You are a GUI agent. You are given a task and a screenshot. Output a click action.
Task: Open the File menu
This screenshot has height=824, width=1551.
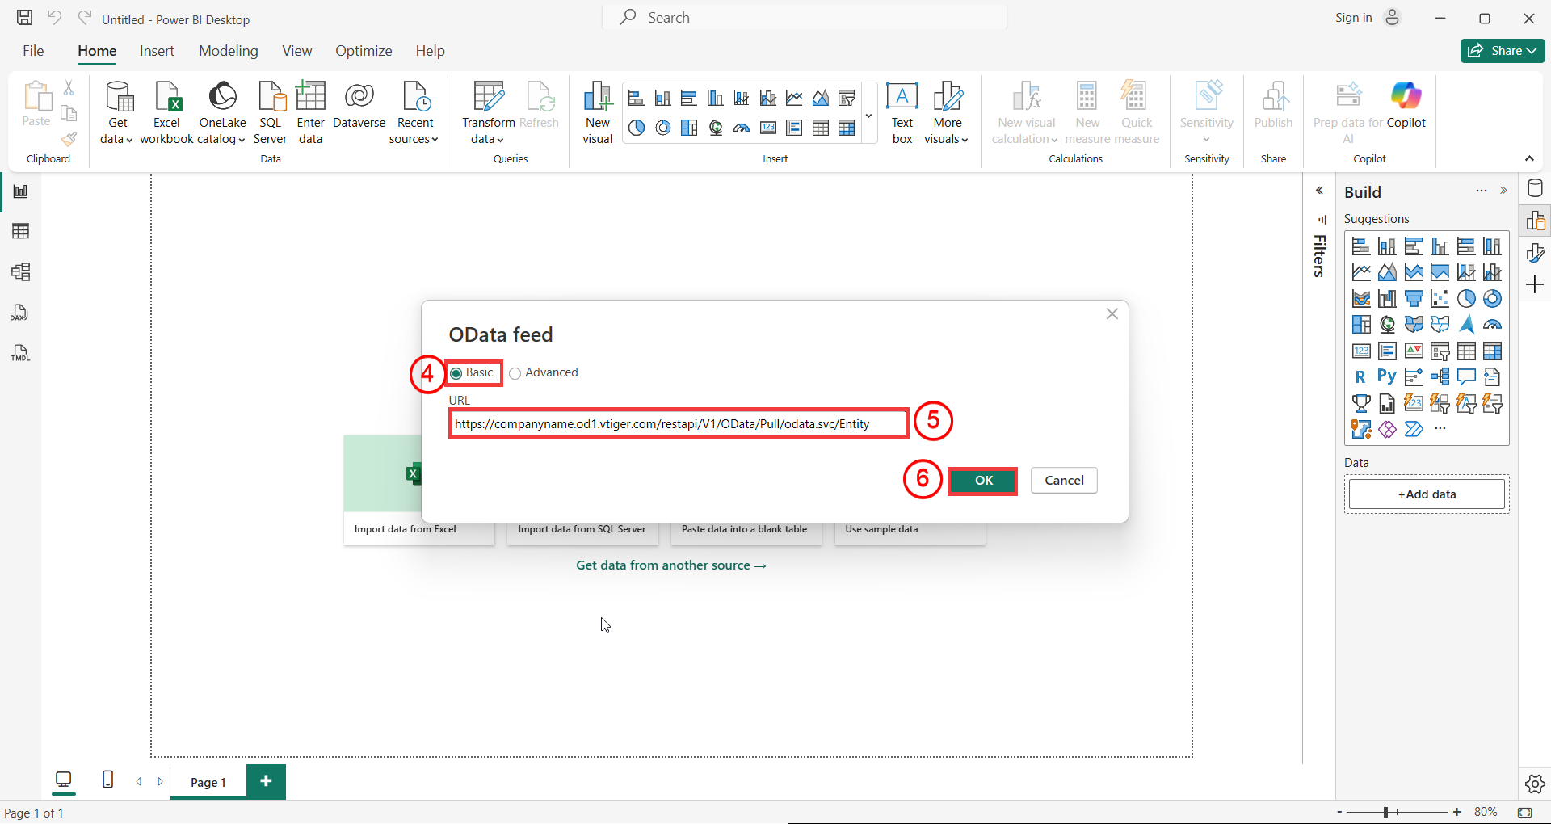33,51
